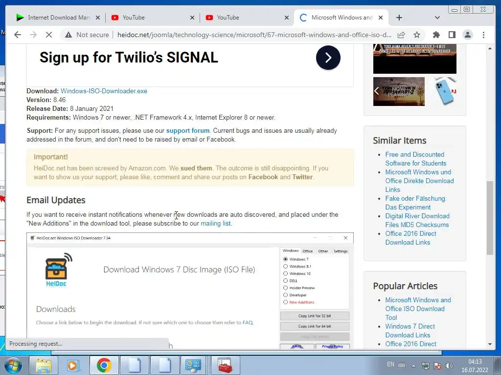Open Digital River Download Files MD5 Checksums
Viewport: 501px width, 375px height.
click(417, 220)
